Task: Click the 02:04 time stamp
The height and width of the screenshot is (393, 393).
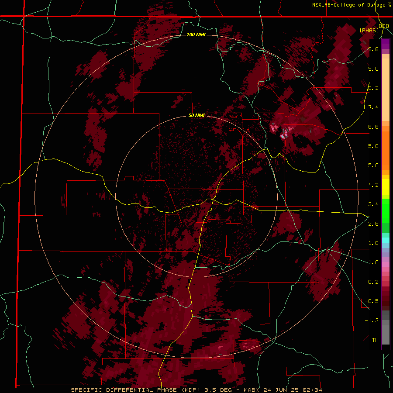Action: [x=313, y=390]
